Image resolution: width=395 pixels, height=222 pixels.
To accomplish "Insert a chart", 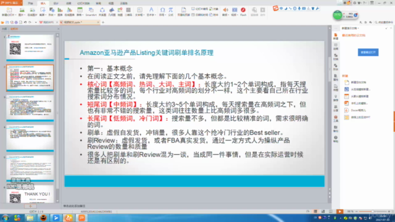I will coord(60,12).
